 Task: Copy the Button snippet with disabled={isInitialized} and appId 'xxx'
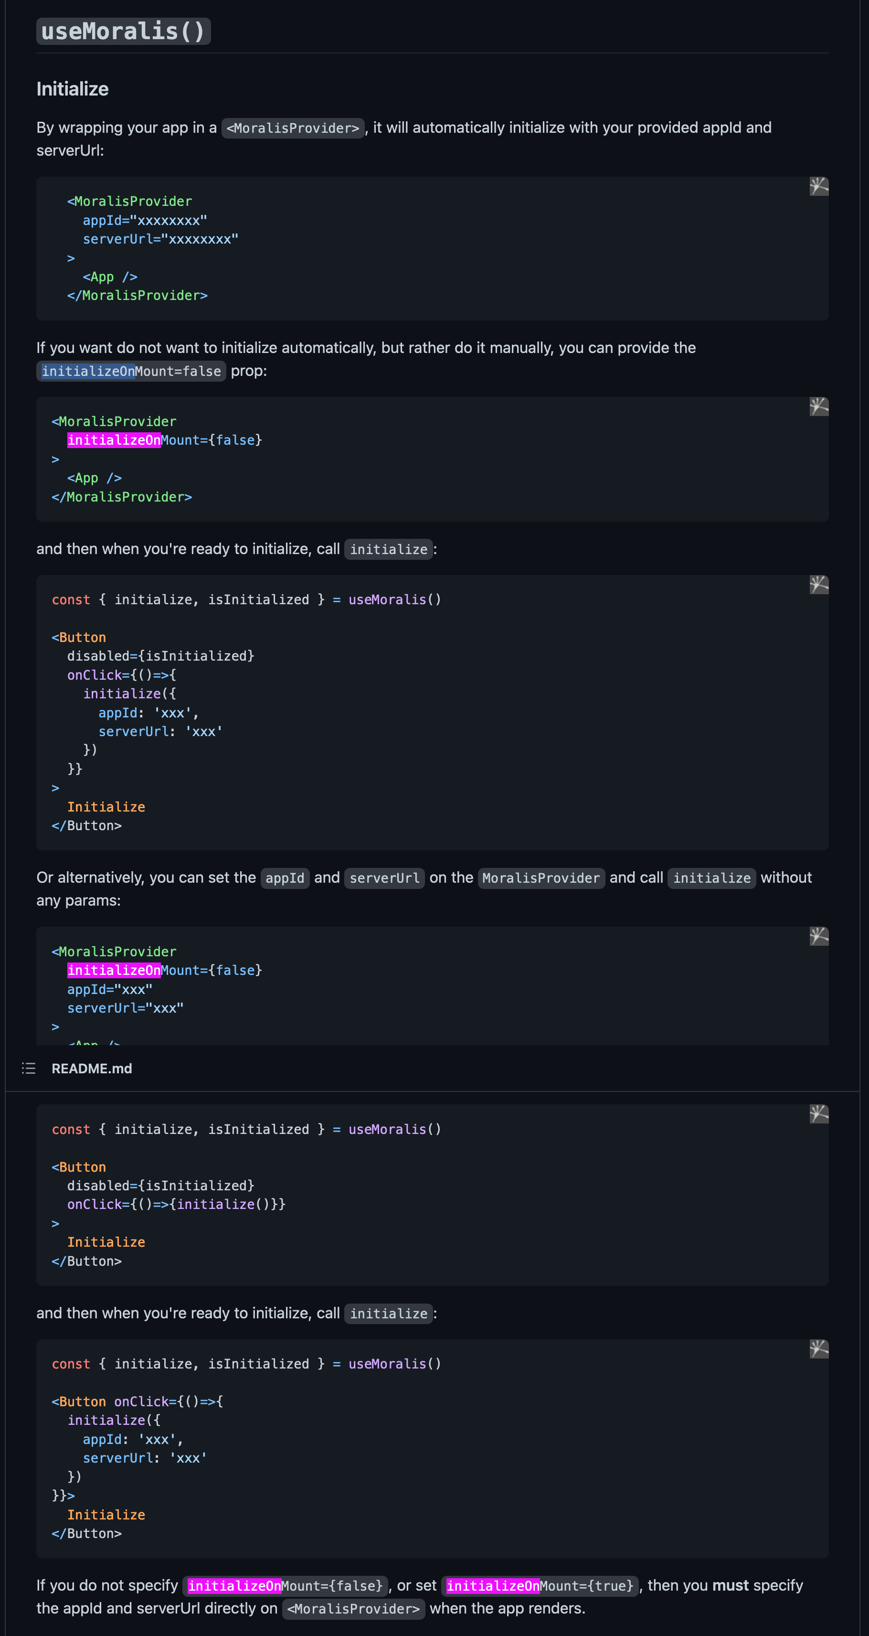[819, 584]
